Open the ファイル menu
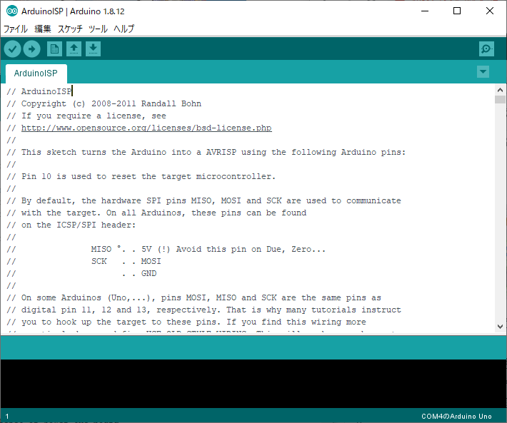Screen dimensions: 507x423 point(15,29)
